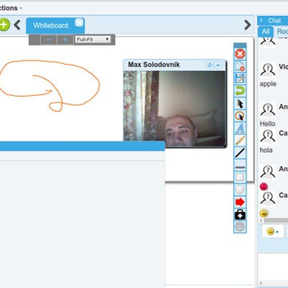
Task: Click the Max Solodovnik video title bar
Action: (x=174, y=65)
